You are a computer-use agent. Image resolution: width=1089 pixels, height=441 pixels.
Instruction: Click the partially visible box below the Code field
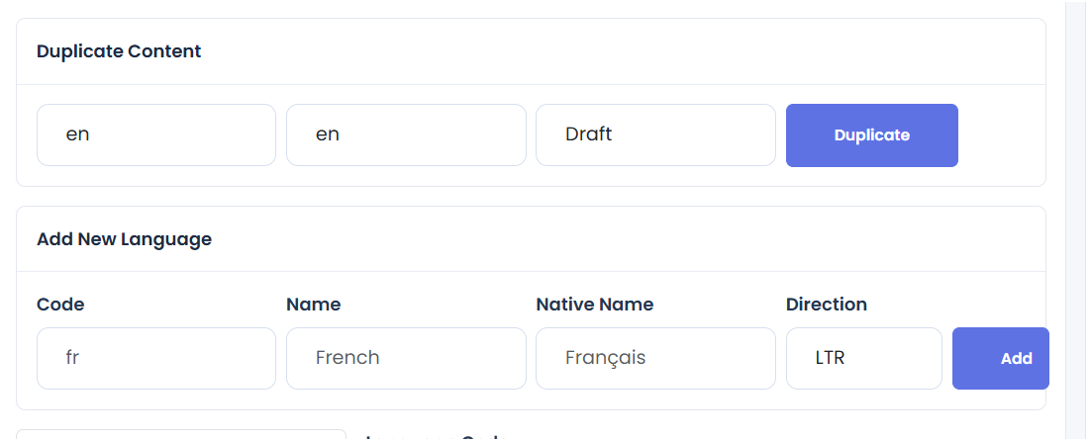[180, 435]
